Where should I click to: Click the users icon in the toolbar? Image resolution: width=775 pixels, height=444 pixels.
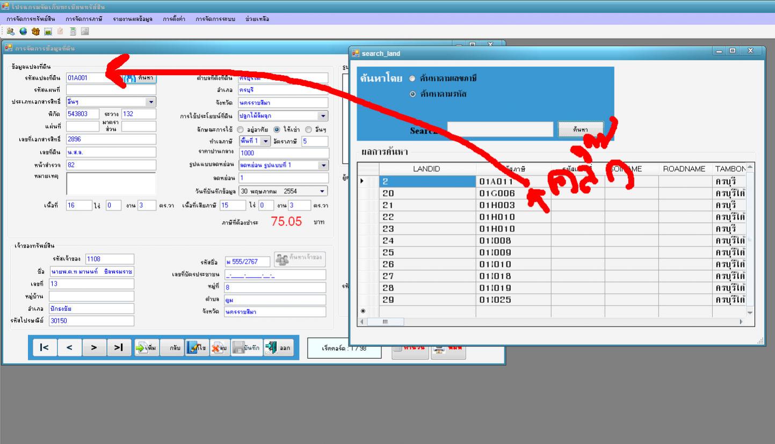(x=11, y=31)
